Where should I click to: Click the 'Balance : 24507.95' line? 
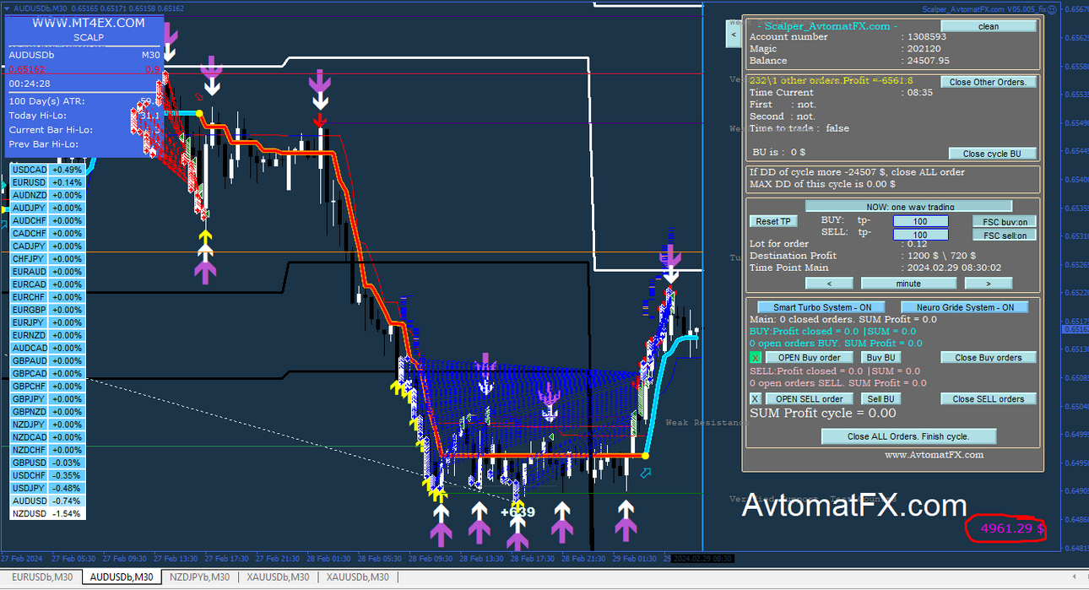coord(849,61)
